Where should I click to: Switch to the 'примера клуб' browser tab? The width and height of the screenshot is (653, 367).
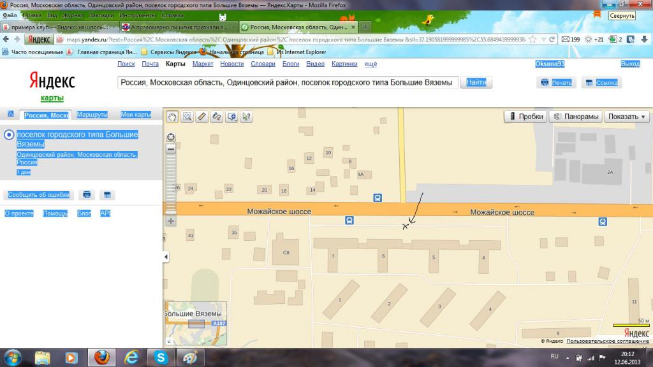(x=59, y=27)
